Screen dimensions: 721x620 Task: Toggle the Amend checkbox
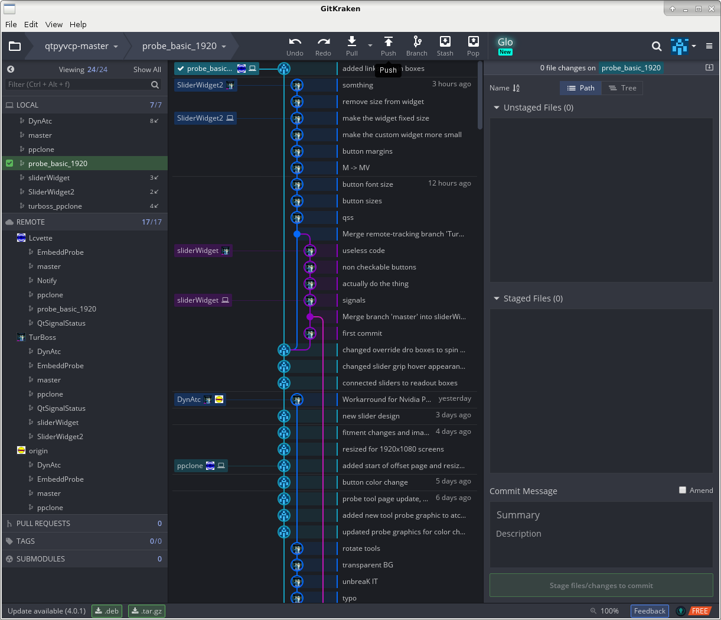tap(683, 490)
